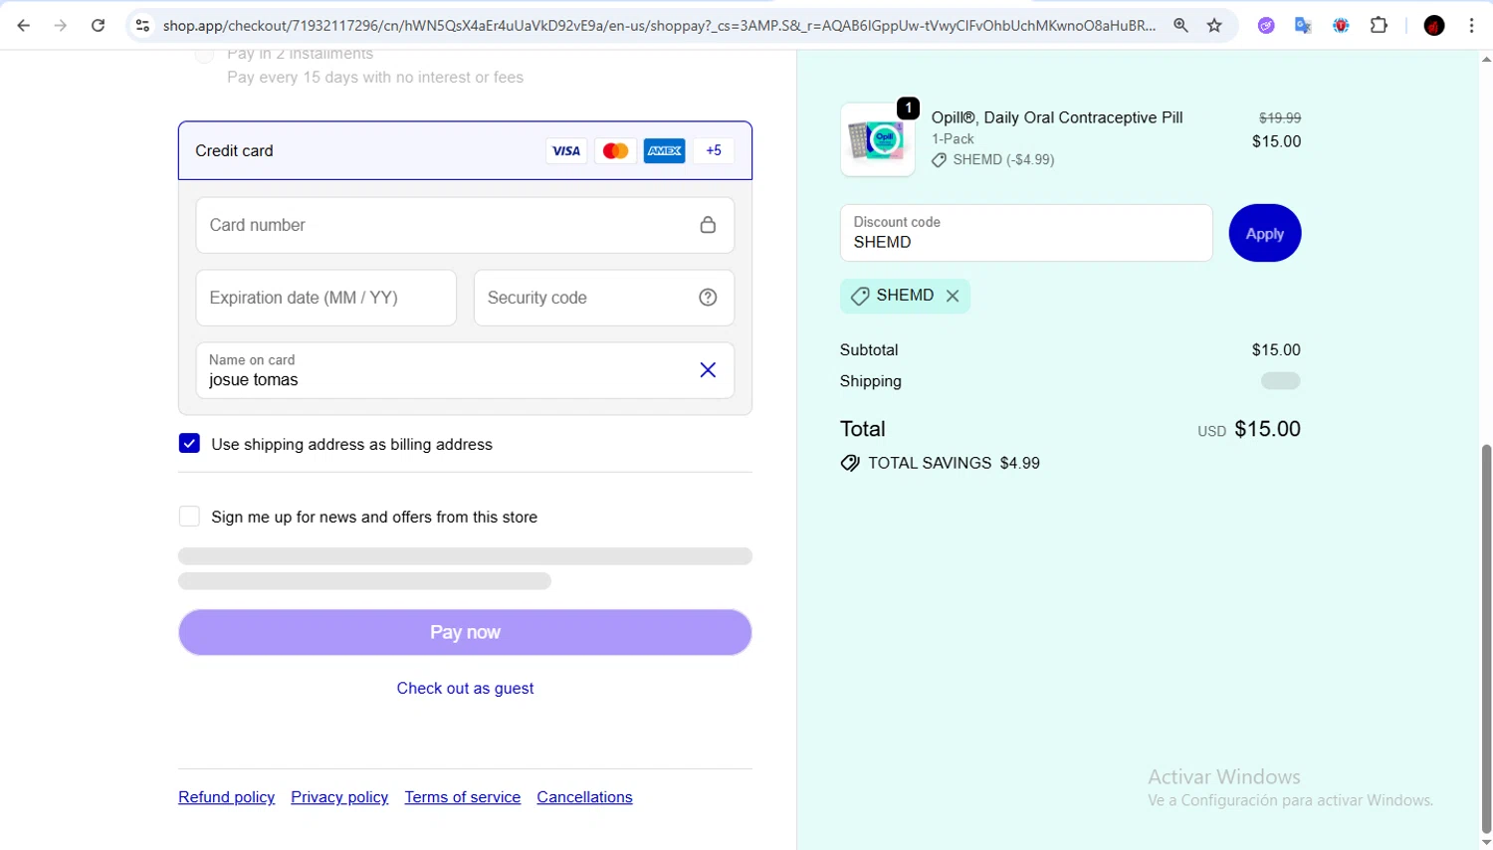Viewport: 1493px width, 850px height.
Task: Click the browser address bar URL
Action: click(x=659, y=26)
